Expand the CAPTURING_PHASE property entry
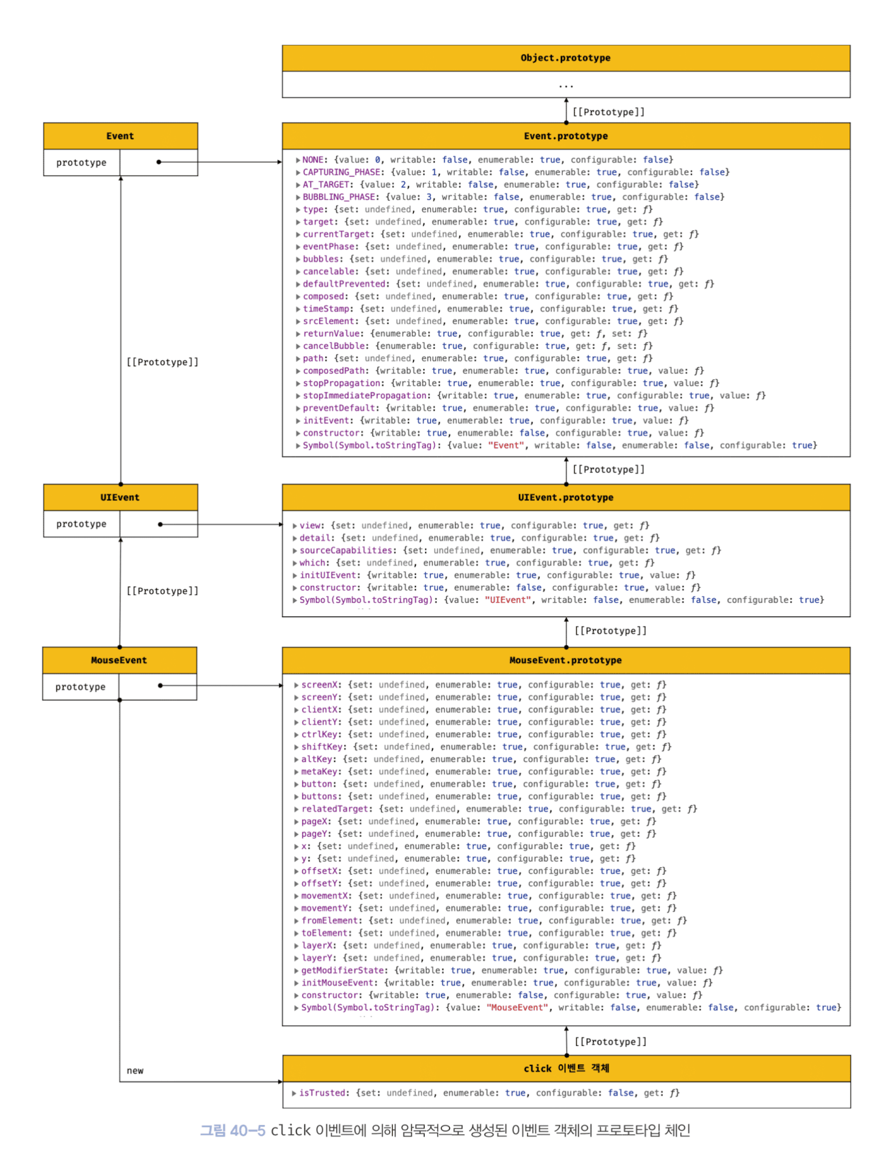 click(298, 173)
